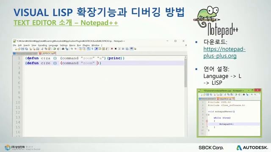Image resolution: width=271 pixels, height=152 pixels.
Task: Open the File menu
Action: (x=14, y=45)
